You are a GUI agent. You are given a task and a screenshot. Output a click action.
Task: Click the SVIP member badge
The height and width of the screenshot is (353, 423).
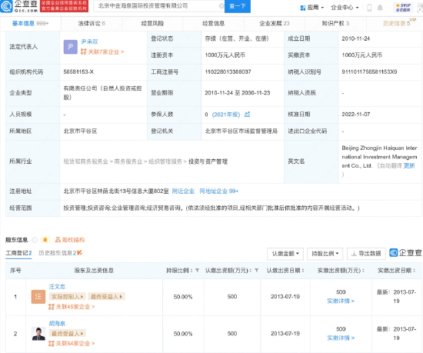point(403,7)
